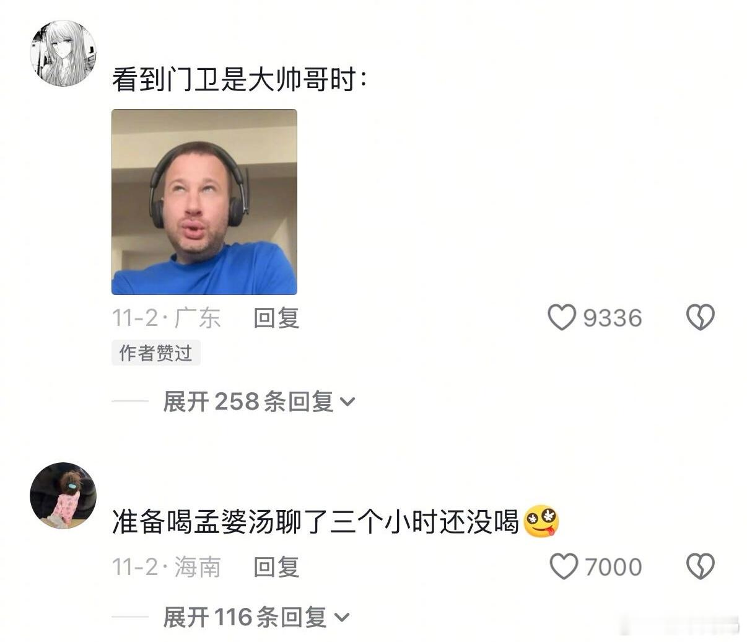747x642 pixels.
Task: Dislike the Hainan comment via broken heart
Action: point(701,566)
